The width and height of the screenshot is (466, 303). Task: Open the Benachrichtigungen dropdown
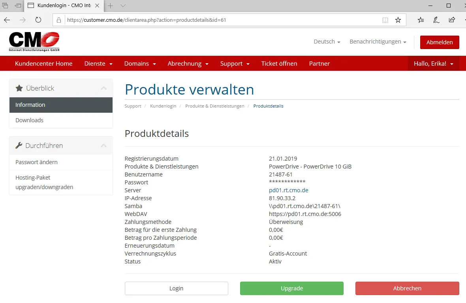click(378, 42)
